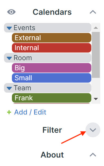
Task: Open the Add / Edit calendars link
Action: pyautogui.click(x=30, y=112)
